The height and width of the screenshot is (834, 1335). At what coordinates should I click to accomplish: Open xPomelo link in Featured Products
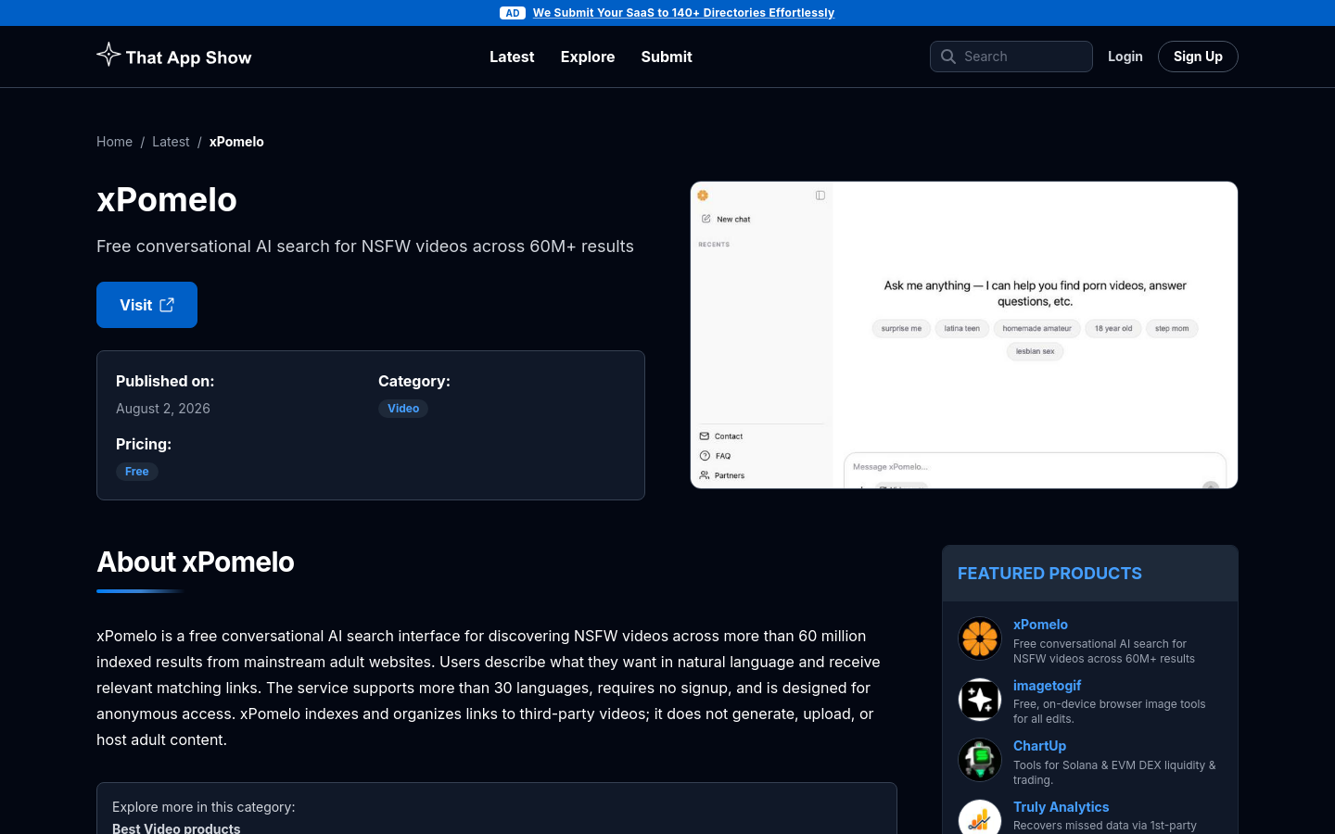click(x=1040, y=625)
